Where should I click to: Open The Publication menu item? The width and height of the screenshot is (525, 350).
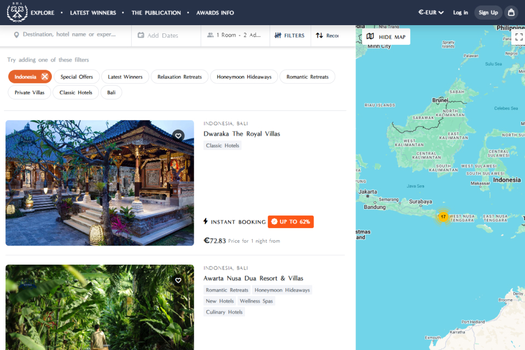(156, 13)
